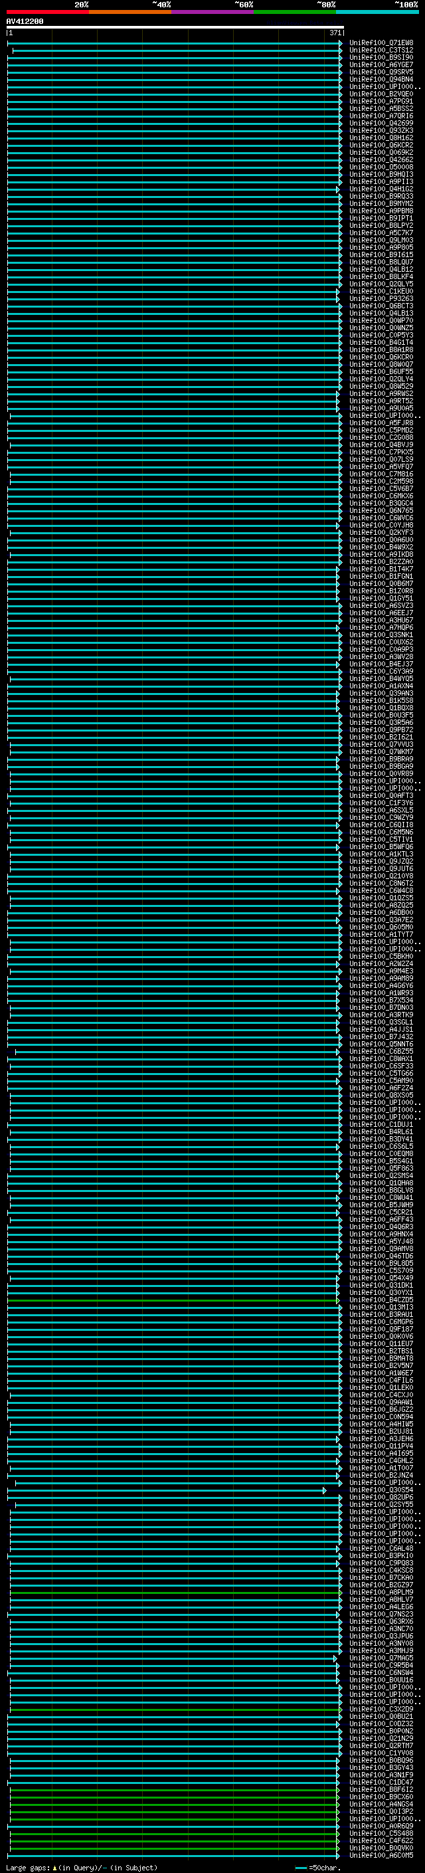Click hit label UniRef100_Q94BN4
Image resolution: width=425 pixels, height=1873 pixels.
(381, 79)
